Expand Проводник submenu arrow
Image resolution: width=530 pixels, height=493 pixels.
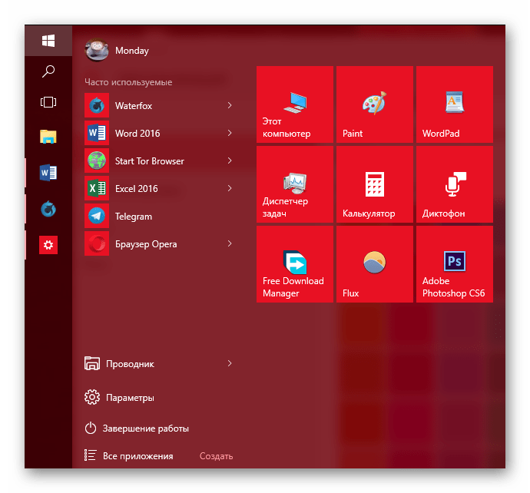coord(230,363)
